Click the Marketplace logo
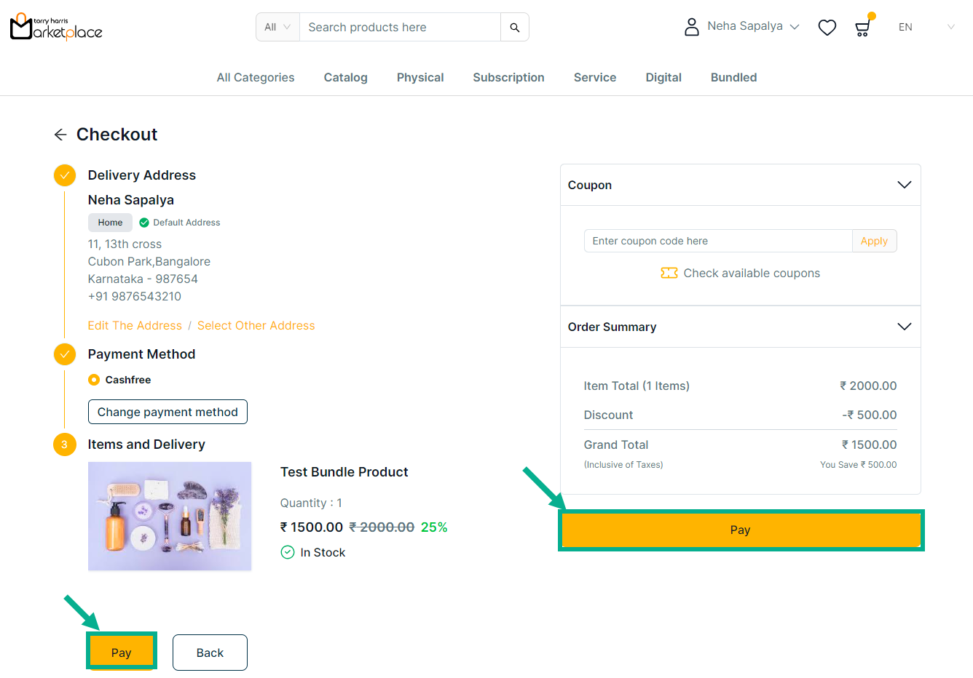This screenshot has height=678, width=973. click(x=56, y=28)
